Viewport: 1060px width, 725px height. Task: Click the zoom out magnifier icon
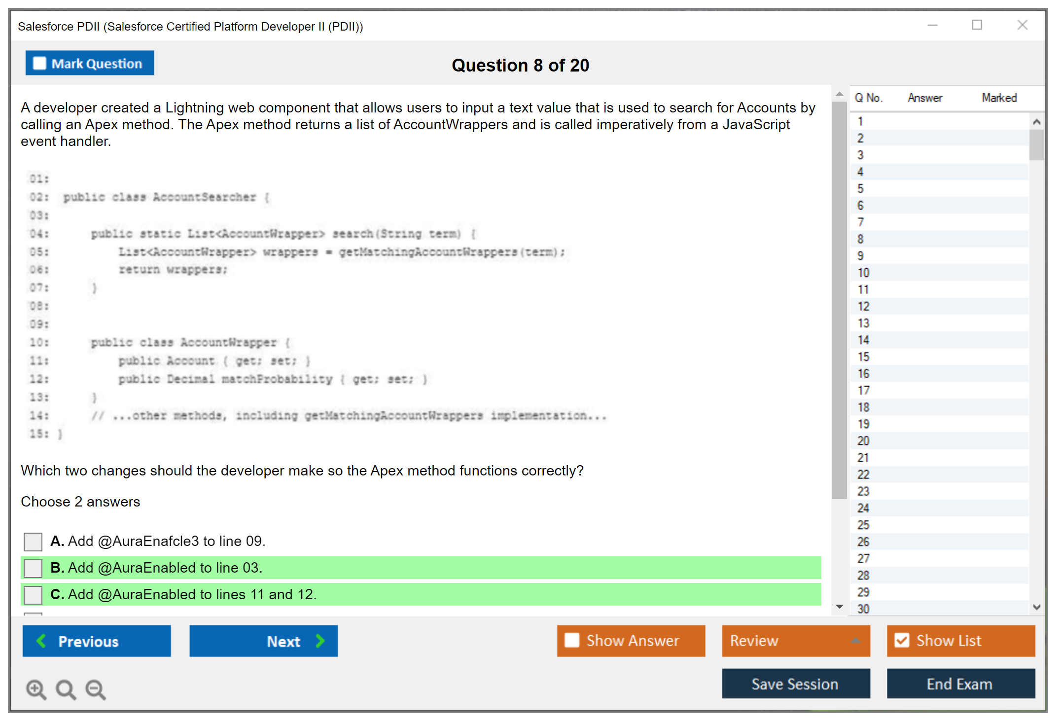(95, 689)
